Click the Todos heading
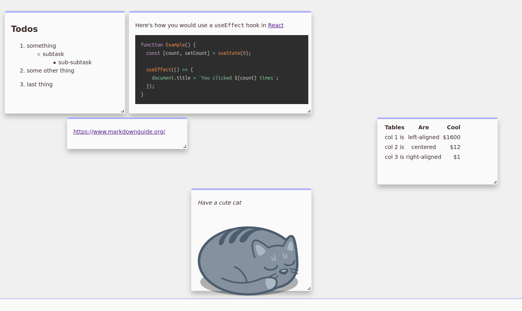The image size is (522, 311). coord(24,29)
